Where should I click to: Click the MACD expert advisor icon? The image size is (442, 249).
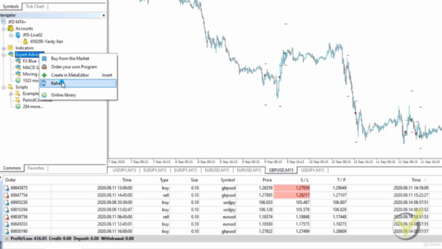[x=18, y=67]
